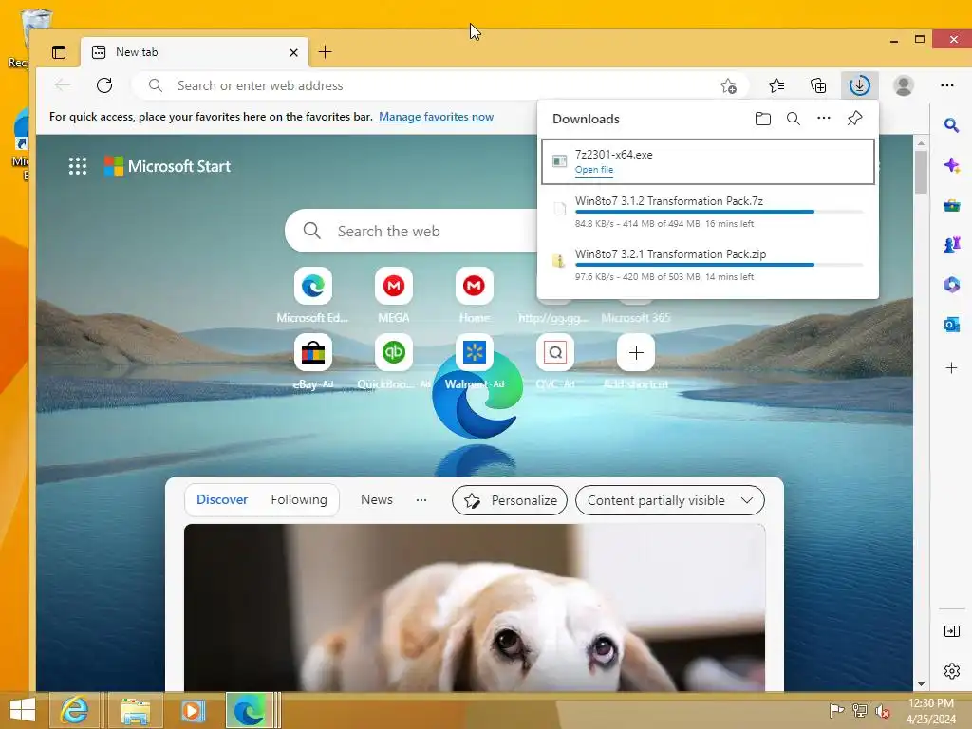The width and height of the screenshot is (972, 729).
Task: Add a sidebar app with plus icon
Action: point(951,367)
